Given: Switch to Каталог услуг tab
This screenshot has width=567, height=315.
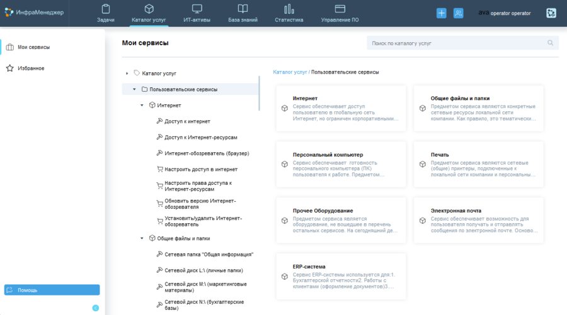Looking at the screenshot, I should [x=149, y=13].
